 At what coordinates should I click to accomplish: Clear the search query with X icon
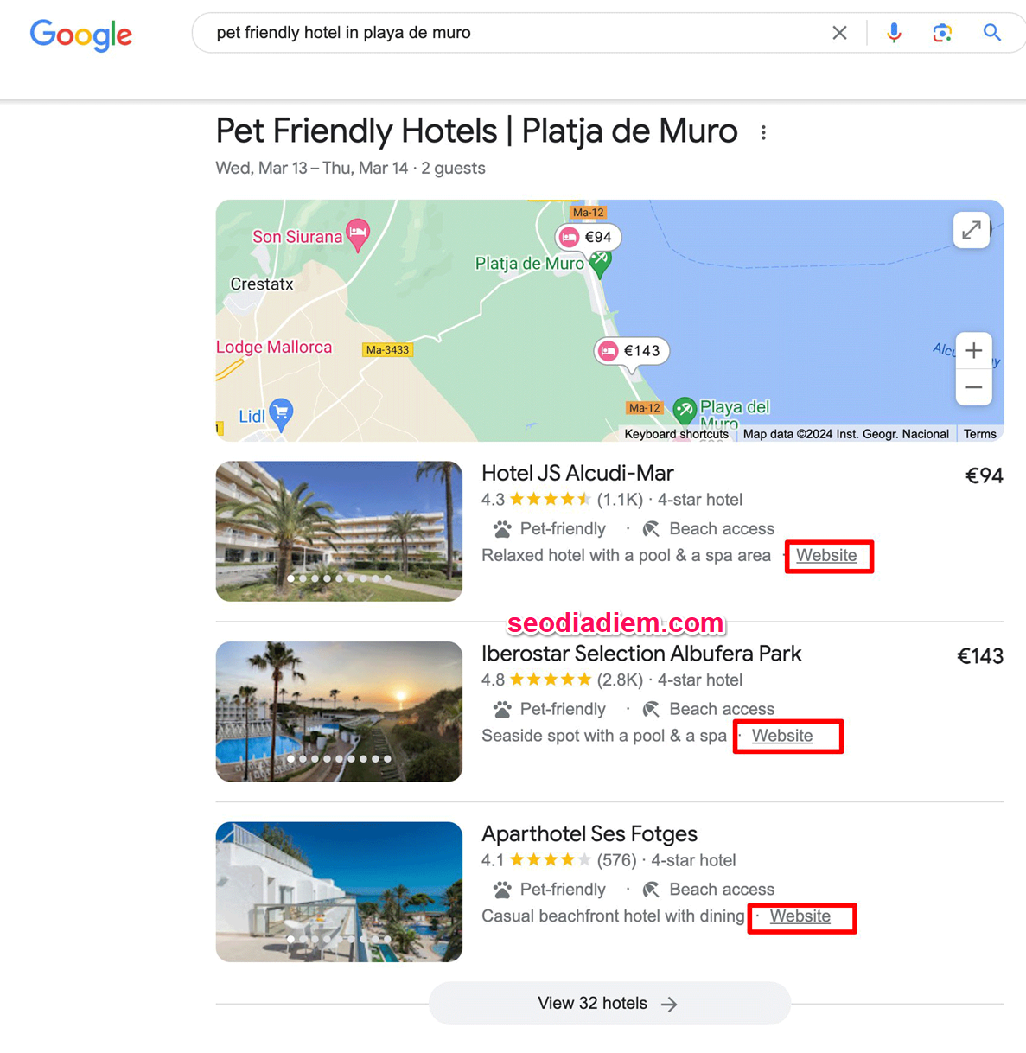point(839,33)
